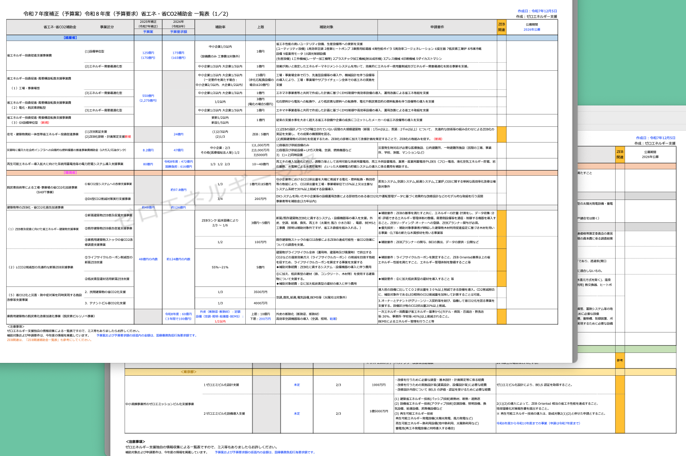This screenshot has width=686, height=456.
Task: Click the 約97.8億円 budget request value
Action: coord(178,190)
